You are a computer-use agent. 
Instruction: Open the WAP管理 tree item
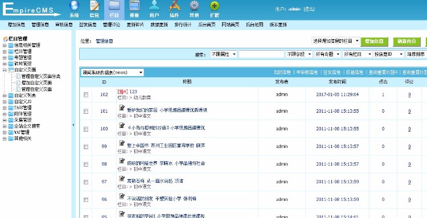(x=22, y=132)
